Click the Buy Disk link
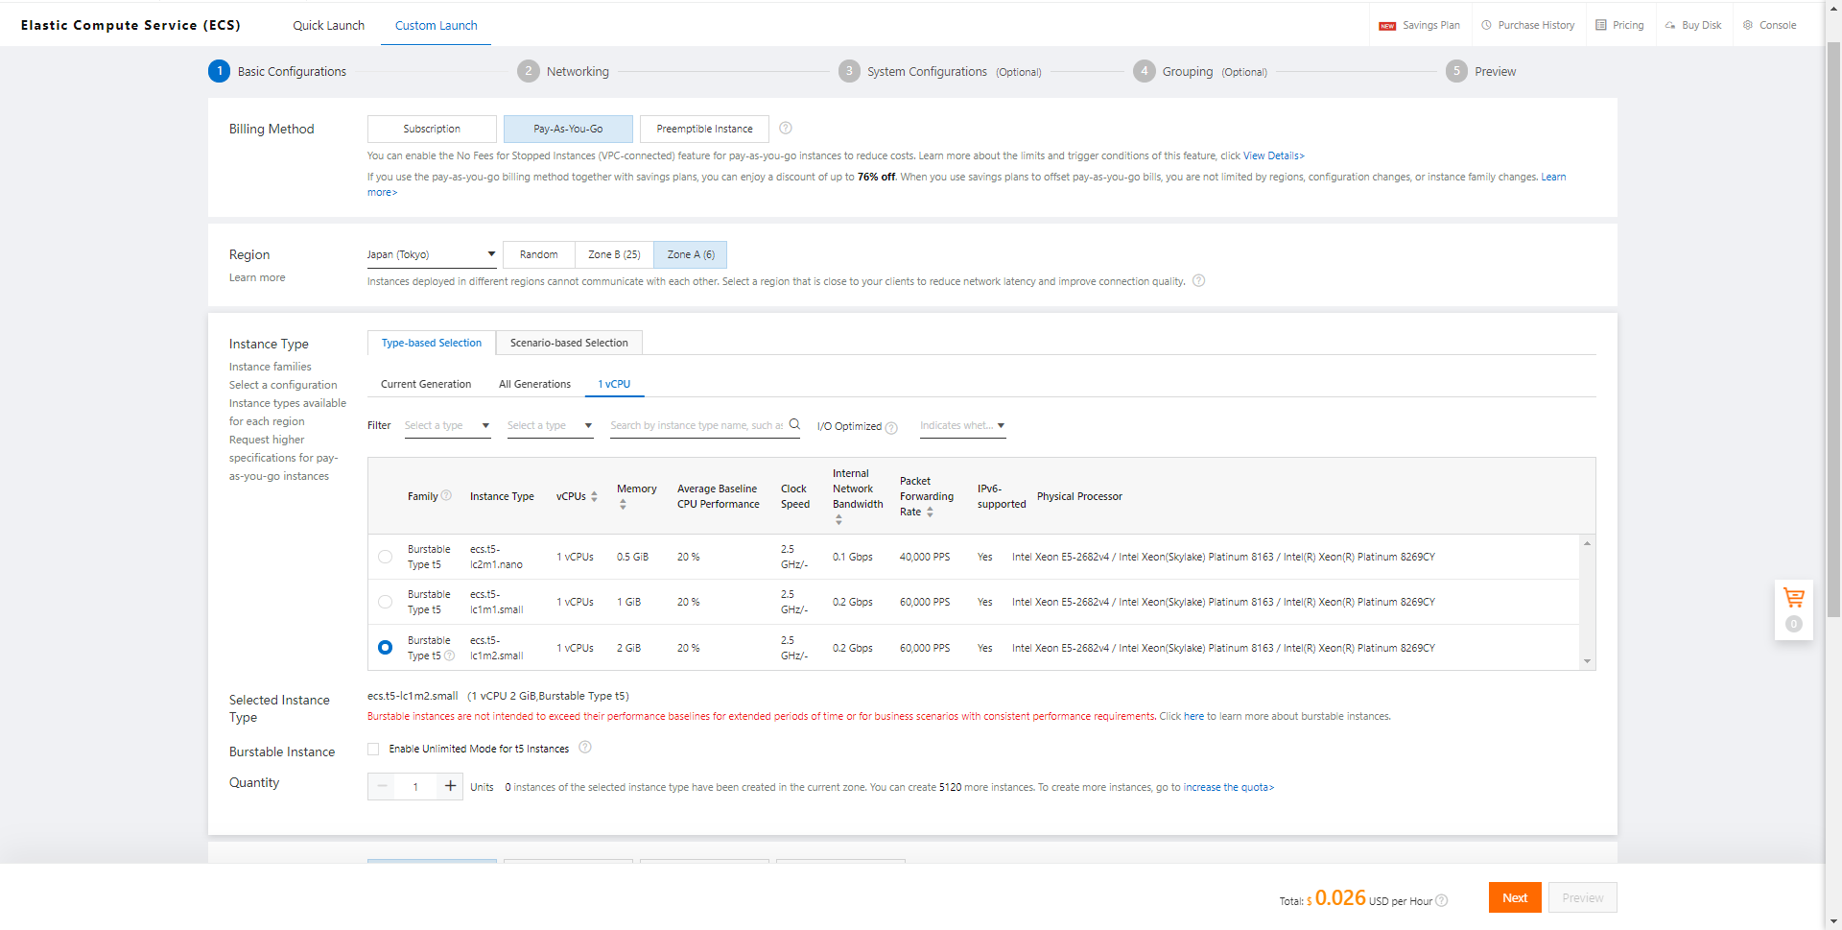This screenshot has width=1842, height=930. (x=1693, y=26)
